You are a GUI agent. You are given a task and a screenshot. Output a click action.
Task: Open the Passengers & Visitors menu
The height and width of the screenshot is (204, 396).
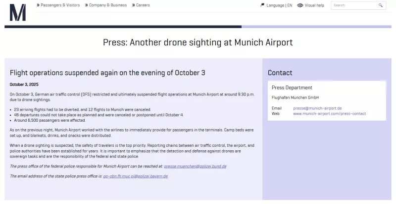click(x=60, y=5)
